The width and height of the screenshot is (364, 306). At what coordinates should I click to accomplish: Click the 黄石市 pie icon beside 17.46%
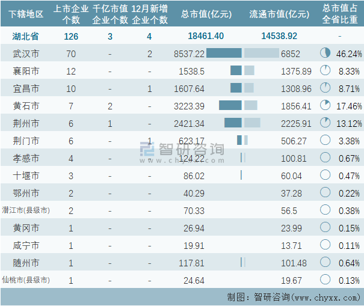[x=325, y=106]
